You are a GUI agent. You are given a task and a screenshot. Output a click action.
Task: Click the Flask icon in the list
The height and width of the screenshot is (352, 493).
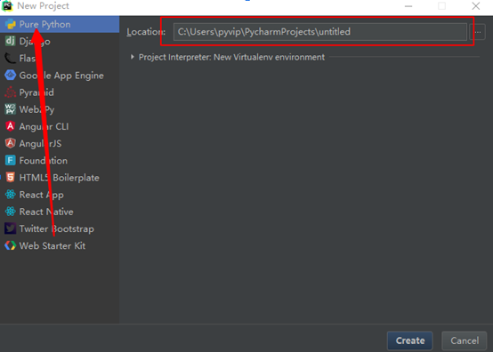(10, 58)
